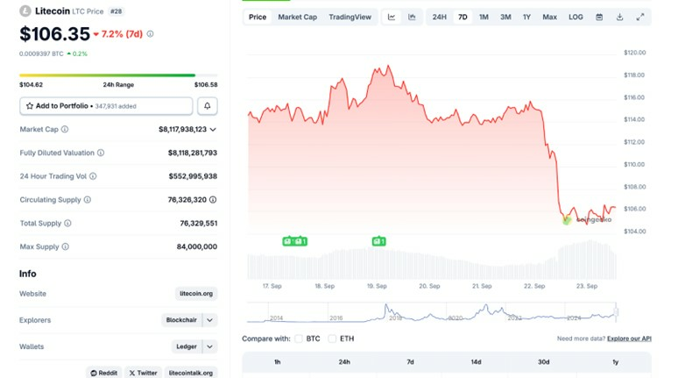This screenshot has height=378, width=678.
Task: Open the Blockchair explorers dropdown
Action: pyautogui.click(x=210, y=320)
